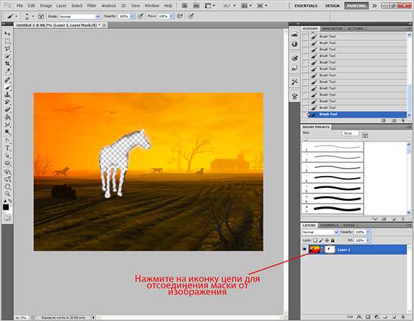Create a new group in Layers panel
This screenshot has height=321, width=414.
(385, 317)
